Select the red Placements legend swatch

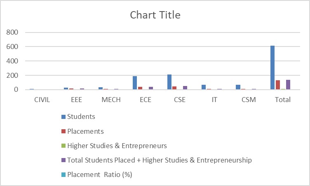pos(63,132)
